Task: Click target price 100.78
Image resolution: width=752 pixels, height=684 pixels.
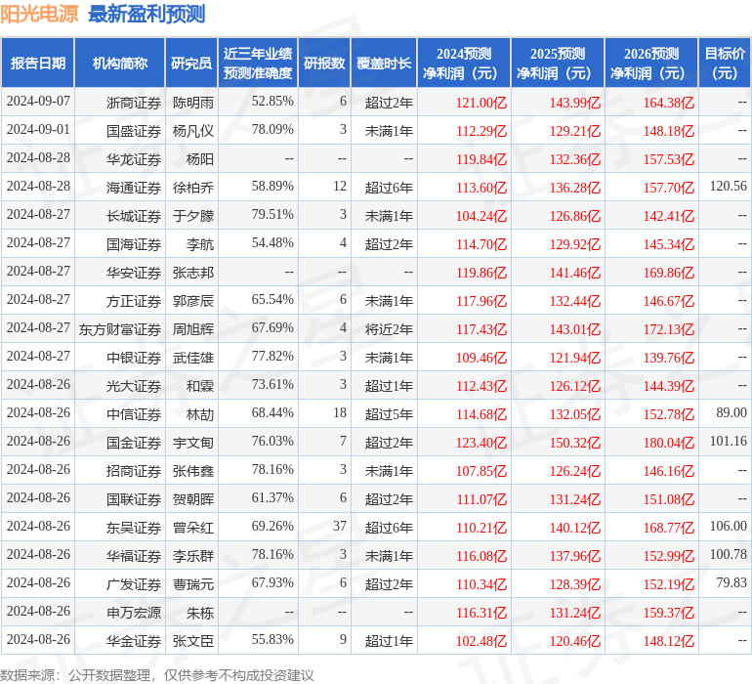Action: pos(728,554)
